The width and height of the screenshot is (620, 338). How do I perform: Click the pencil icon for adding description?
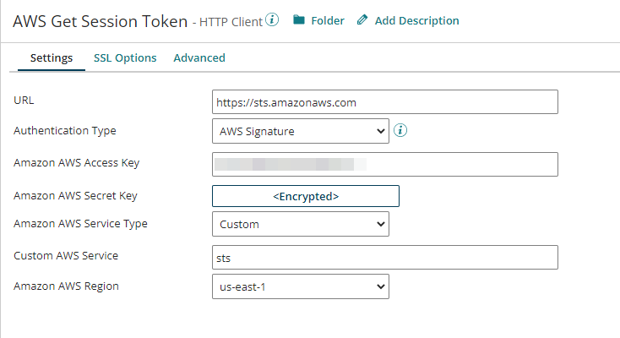pos(362,20)
